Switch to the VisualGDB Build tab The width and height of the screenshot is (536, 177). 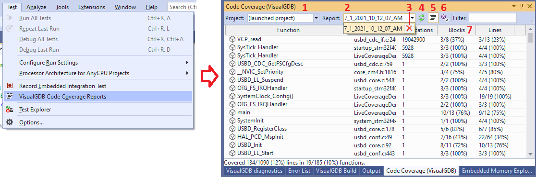(336, 170)
